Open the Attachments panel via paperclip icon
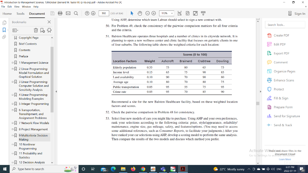 coord(4,37)
